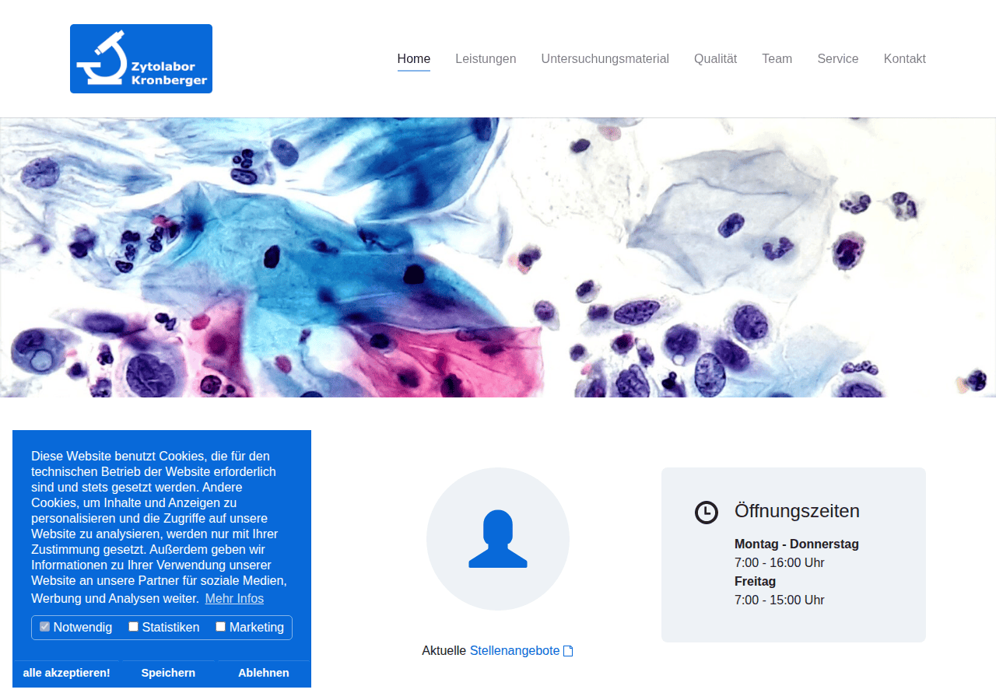
Task: Select Qualität in the navigation bar
Action: pyautogui.click(x=715, y=59)
